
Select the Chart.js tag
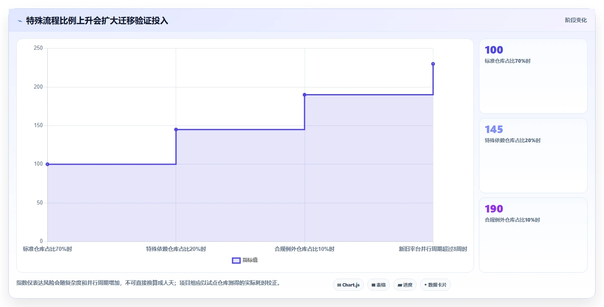pyautogui.click(x=348, y=285)
